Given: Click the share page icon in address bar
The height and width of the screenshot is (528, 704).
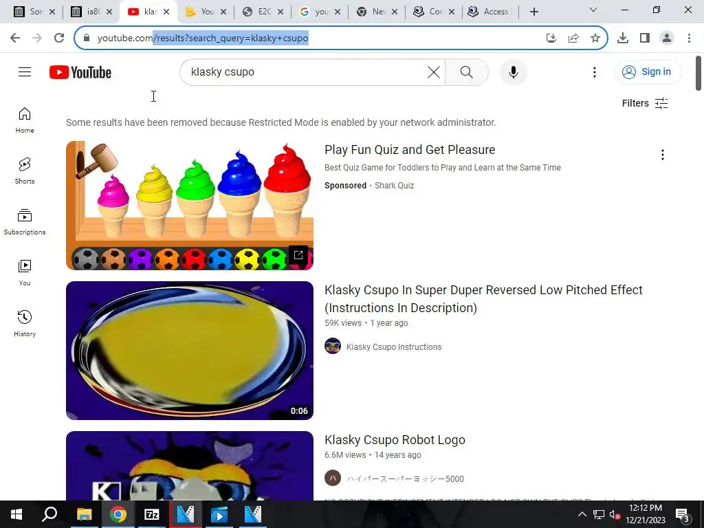Looking at the screenshot, I should [573, 38].
